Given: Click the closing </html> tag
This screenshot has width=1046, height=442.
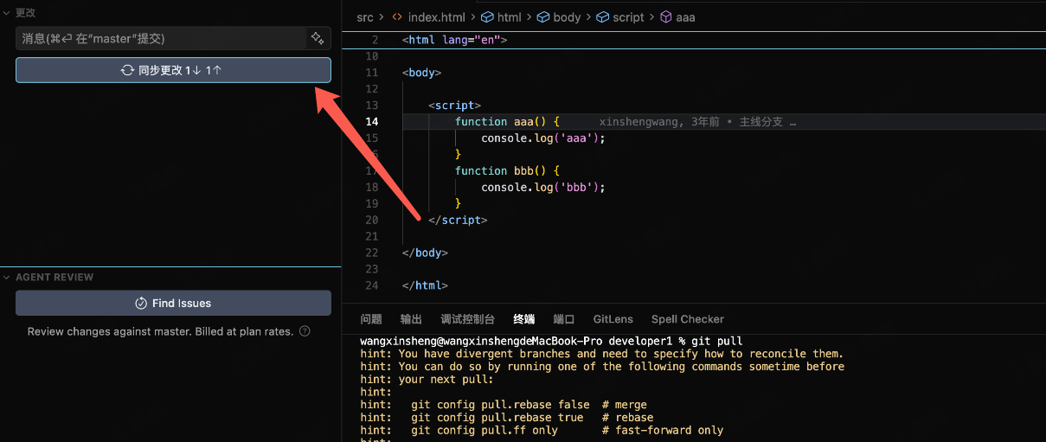Looking at the screenshot, I should coord(424,286).
